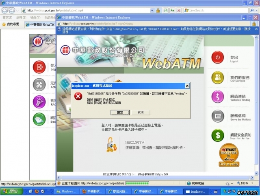The width and height of the screenshot is (260, 196).
Task: Open the Edit menu in back browser
Action: [x=21, y=18]
